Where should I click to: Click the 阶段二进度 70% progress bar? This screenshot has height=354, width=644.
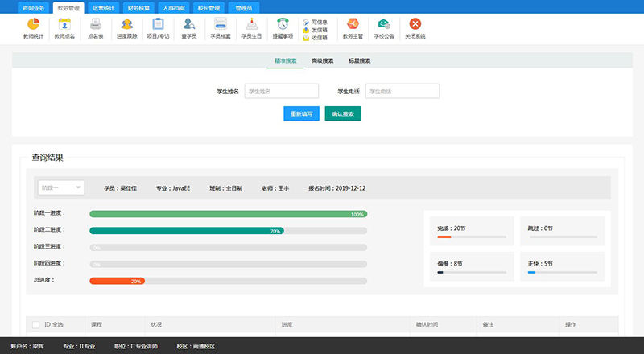pyautogui.click(x=186, y=231)
